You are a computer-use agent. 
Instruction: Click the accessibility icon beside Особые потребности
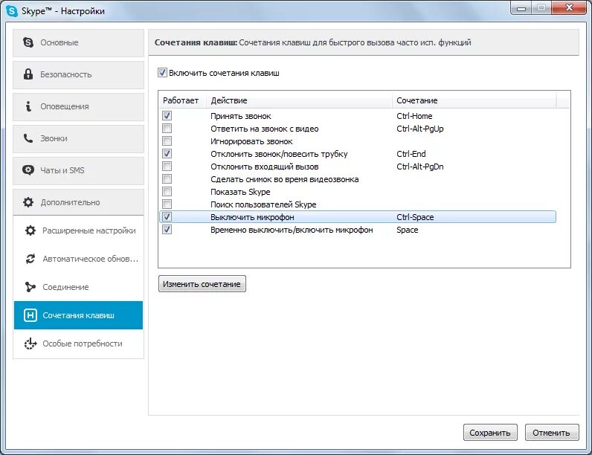pyautogui.click(x=30, y=343)
